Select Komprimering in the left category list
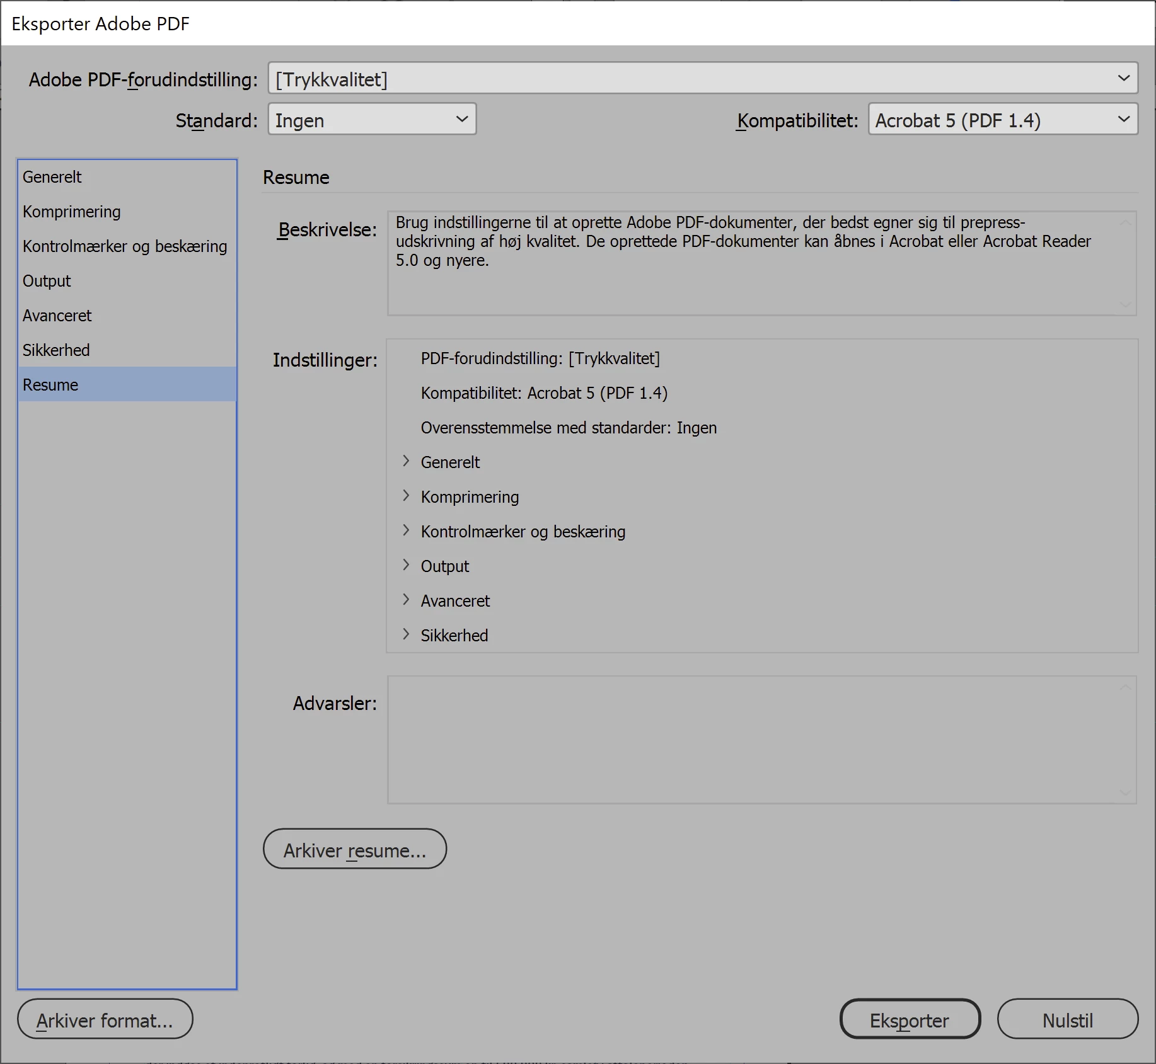Image resolution: width=1156 pixels, height=1064 pixels. click(x=127, y=212)
